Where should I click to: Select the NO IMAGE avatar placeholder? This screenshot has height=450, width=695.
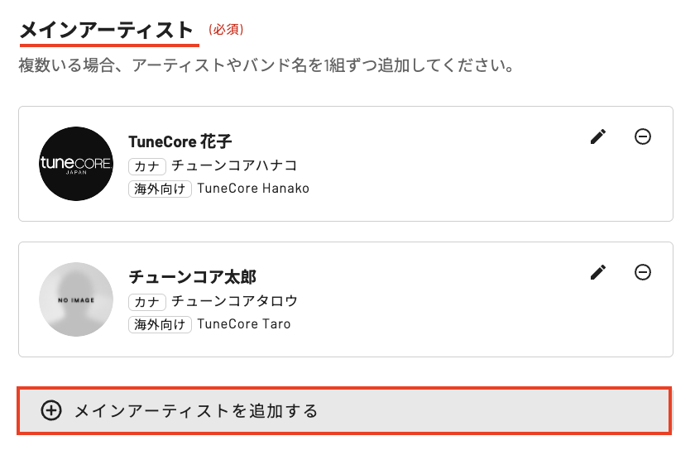[x=76, y=299]
